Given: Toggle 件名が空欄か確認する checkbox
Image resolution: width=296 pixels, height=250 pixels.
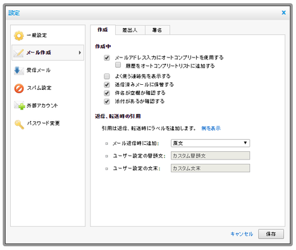Looking at the screenshot, I should coord(107,93).
